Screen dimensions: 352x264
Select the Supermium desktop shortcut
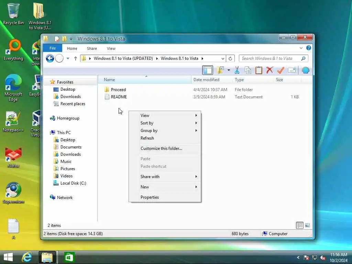coord(13,193)
